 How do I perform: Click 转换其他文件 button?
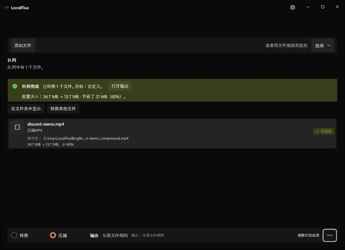(63, 109)
